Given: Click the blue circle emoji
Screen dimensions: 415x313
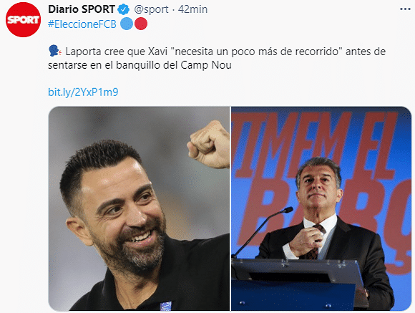Looking at the screenshot, I should (127, 24).
